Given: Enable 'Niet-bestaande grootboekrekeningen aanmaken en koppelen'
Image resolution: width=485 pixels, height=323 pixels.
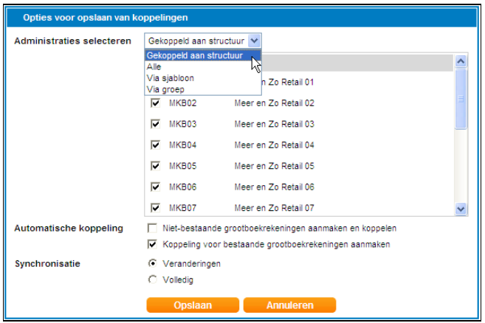Looking at the screenshot, I should pyautogui.click(x=153, y=228).
